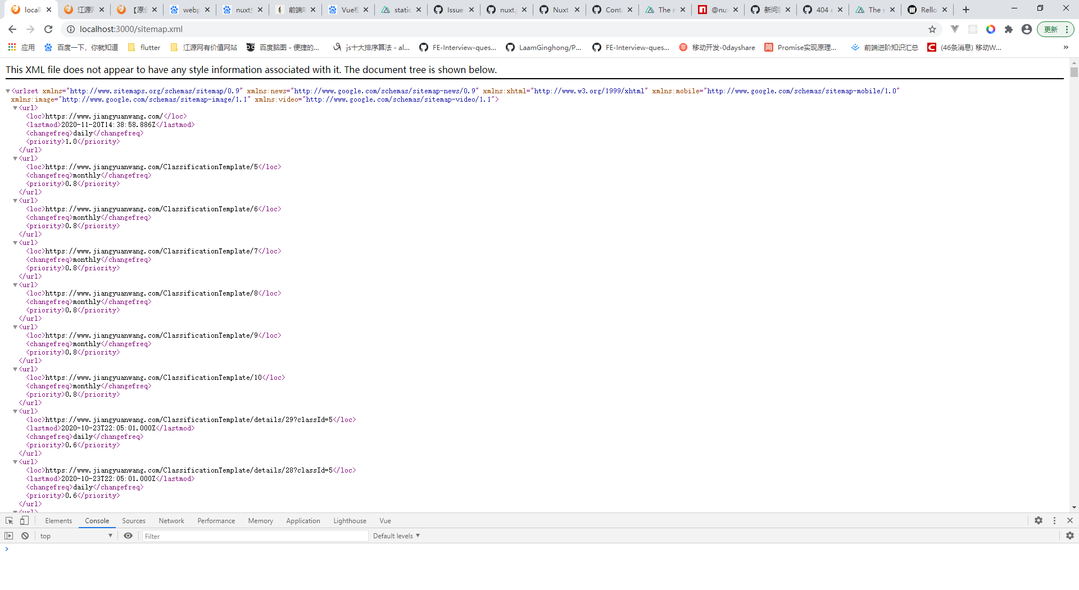Open DevTools more options menu

1054,521
